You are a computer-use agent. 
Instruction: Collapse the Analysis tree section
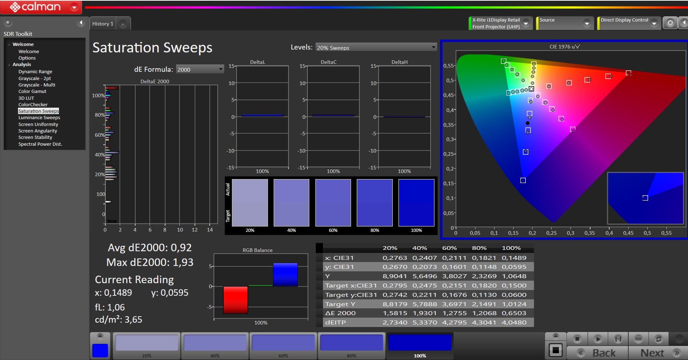pos(9,65)
